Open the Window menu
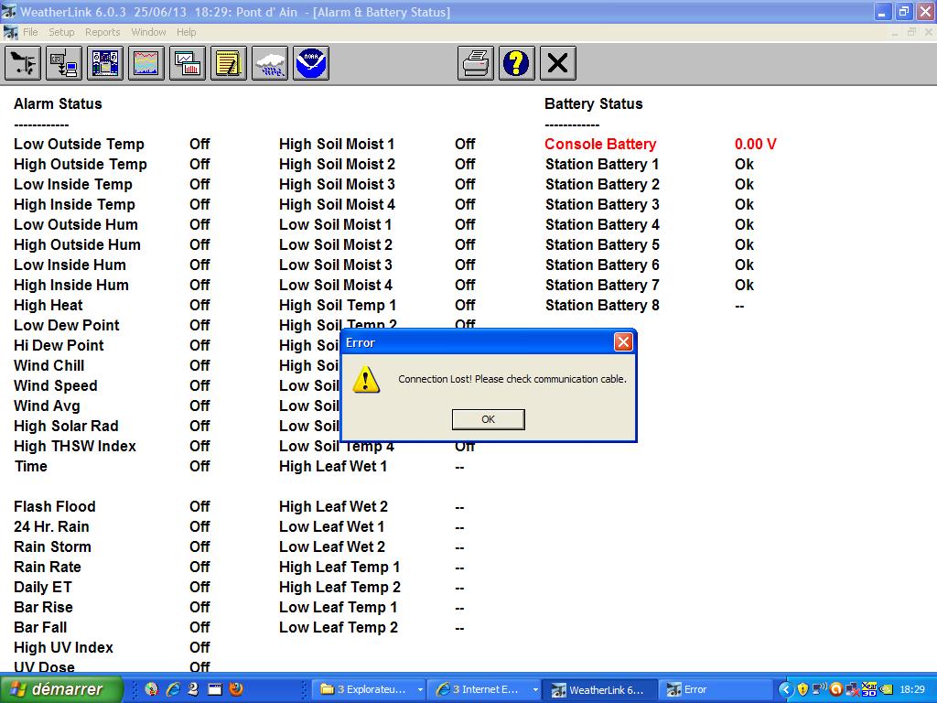937x703 pixels. [148, 32]
